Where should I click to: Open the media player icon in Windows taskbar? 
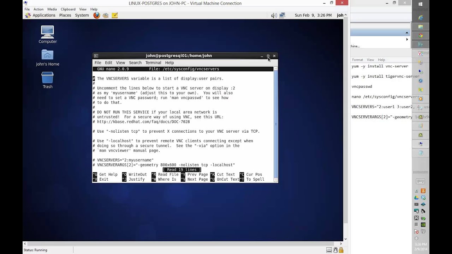point(421,99)
